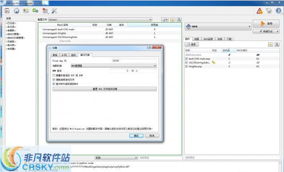The height and width of the screenshot is (172, 284).
Task: Open the Default profile dropdown
Action: [x=100, y=20]
